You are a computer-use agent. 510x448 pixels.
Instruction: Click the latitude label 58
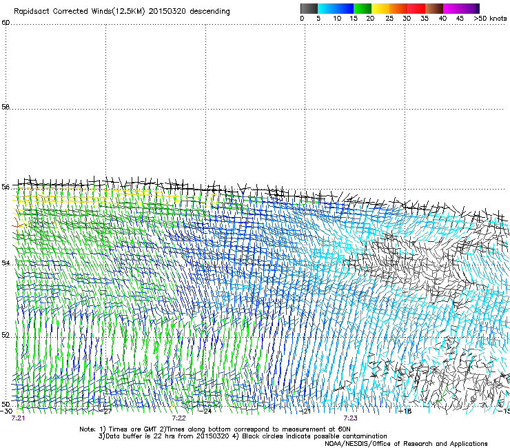pos(6,107)
